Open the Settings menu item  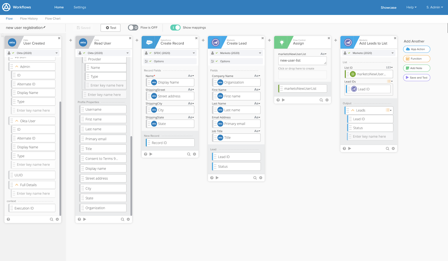pos(80,7)
